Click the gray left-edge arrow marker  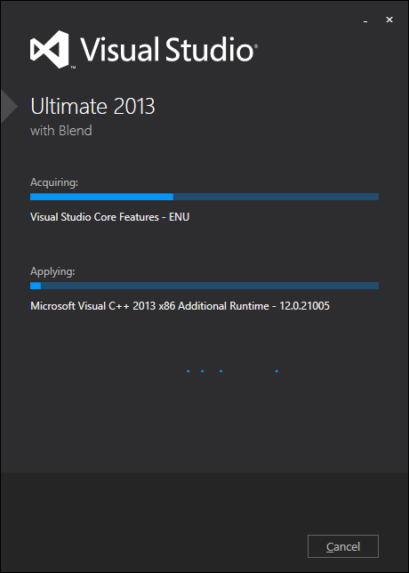[x=9, y=107]
